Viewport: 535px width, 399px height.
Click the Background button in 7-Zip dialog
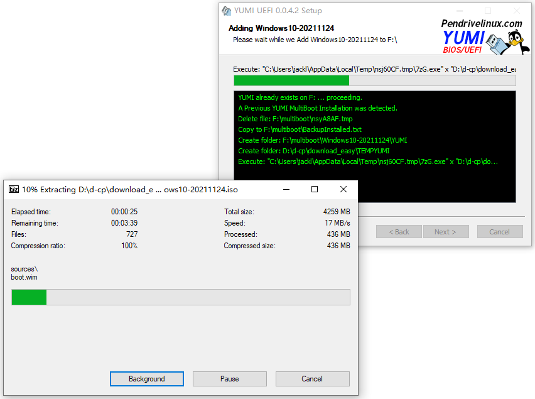147,379
